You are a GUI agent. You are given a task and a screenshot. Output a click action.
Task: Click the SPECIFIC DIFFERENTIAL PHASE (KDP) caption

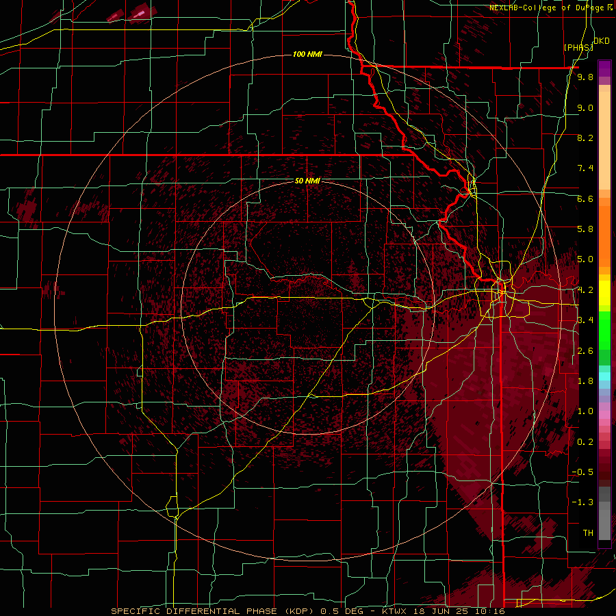(x=214, y=611)
